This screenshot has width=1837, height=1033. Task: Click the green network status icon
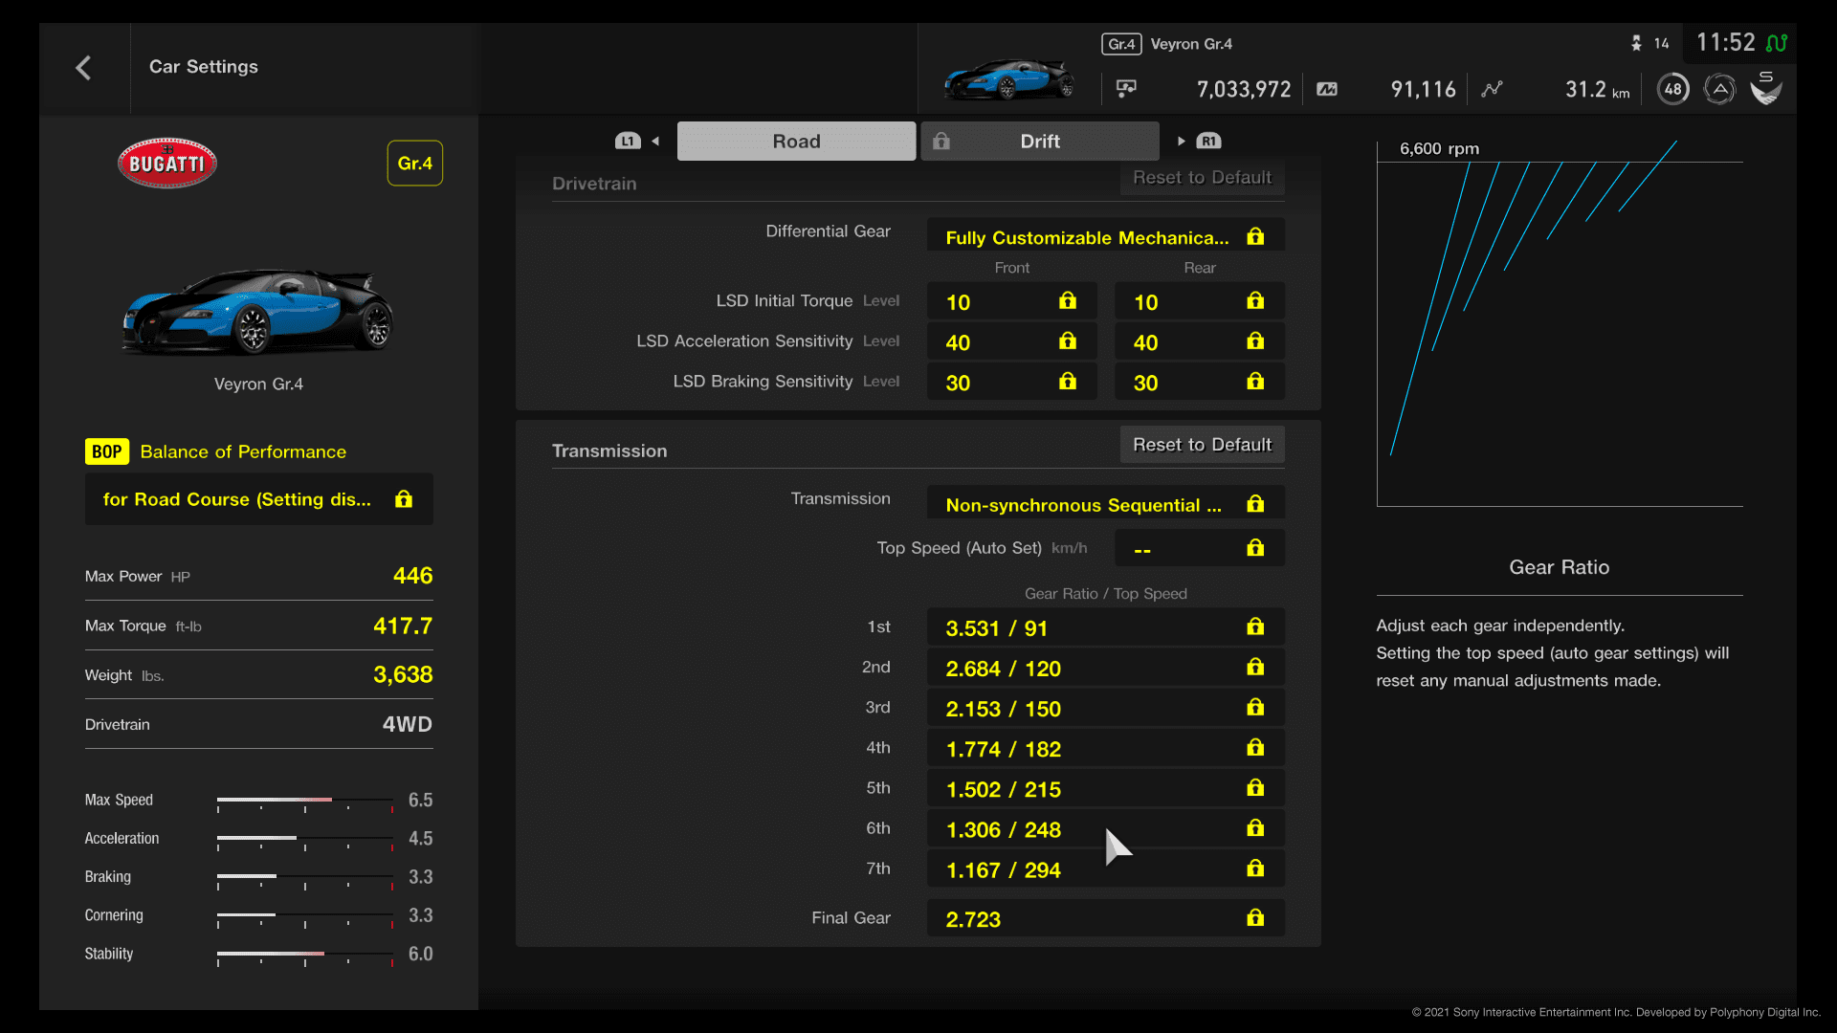click(x=1777, y=43)
